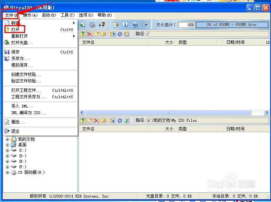This screenshot has height=202, width=271.
Task: Click the red X delete icon in local pane toolbar
Action: click(x=96, y=121)
